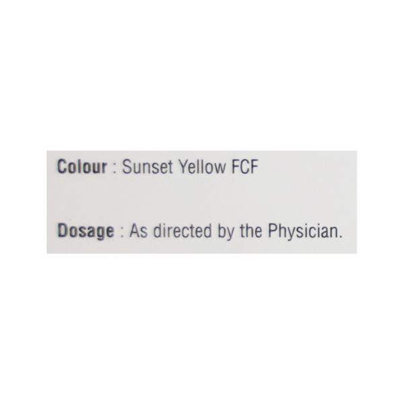Click the word Yellow
The height and width of the screenshot is (404, 404).
pos(199,167)
